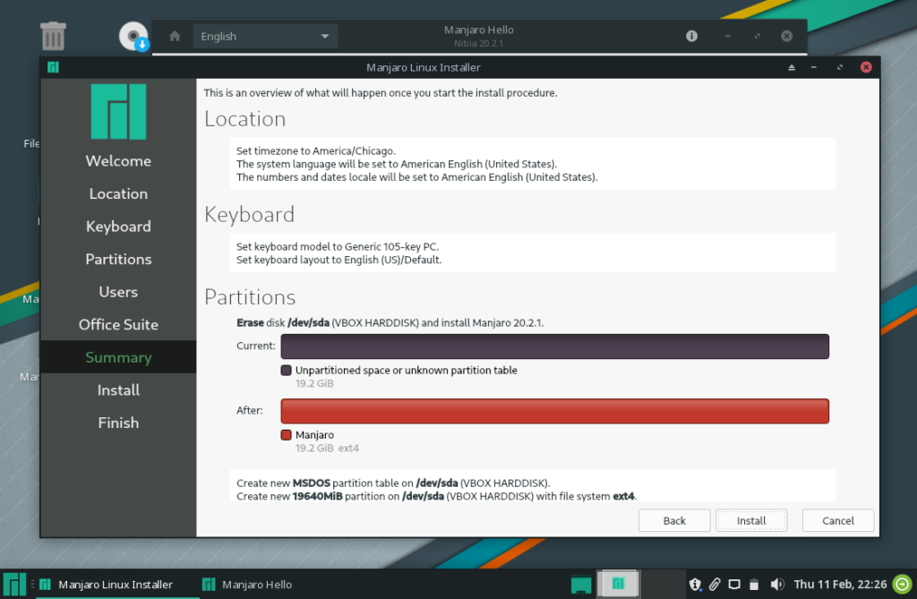Click the 'Create new MSDOS partition table' line

click(x=393, y=483)
